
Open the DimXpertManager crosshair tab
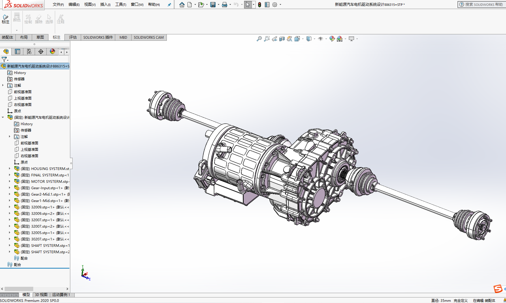pyautogui.click(x=41, y=52)
